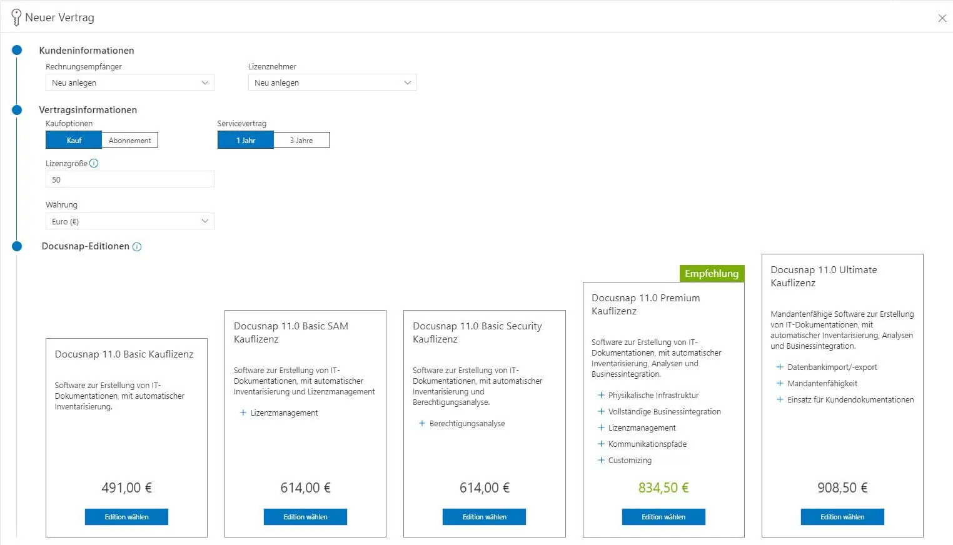Click the Docusnap-Editionen step bullet
Image resolution: width=953 pixels, height=545 pixels.
click(x=17, y=246)
